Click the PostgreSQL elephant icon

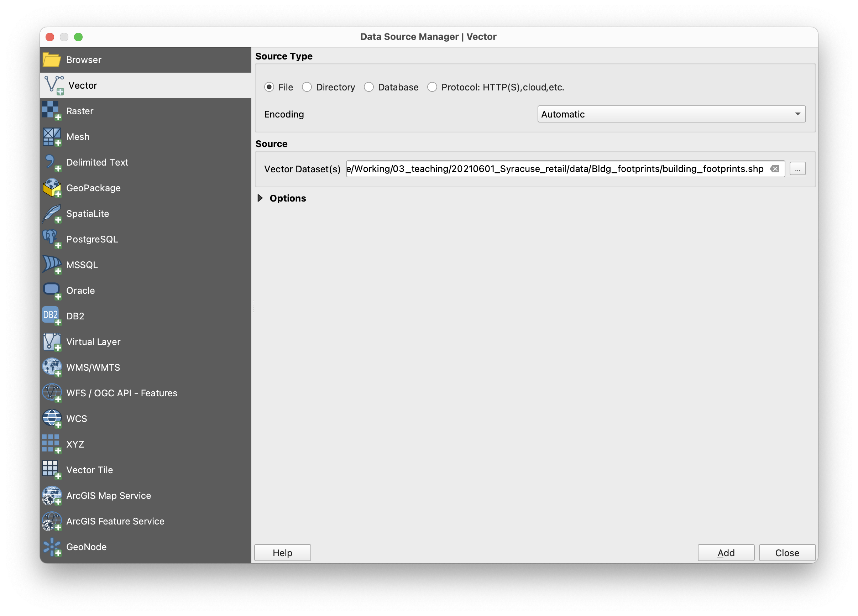pyautogui.click(x=52, y=239)
